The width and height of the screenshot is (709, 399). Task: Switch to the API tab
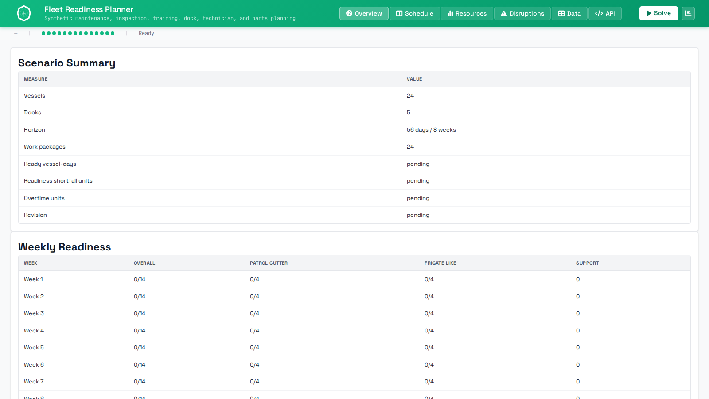tap(605, 13)
